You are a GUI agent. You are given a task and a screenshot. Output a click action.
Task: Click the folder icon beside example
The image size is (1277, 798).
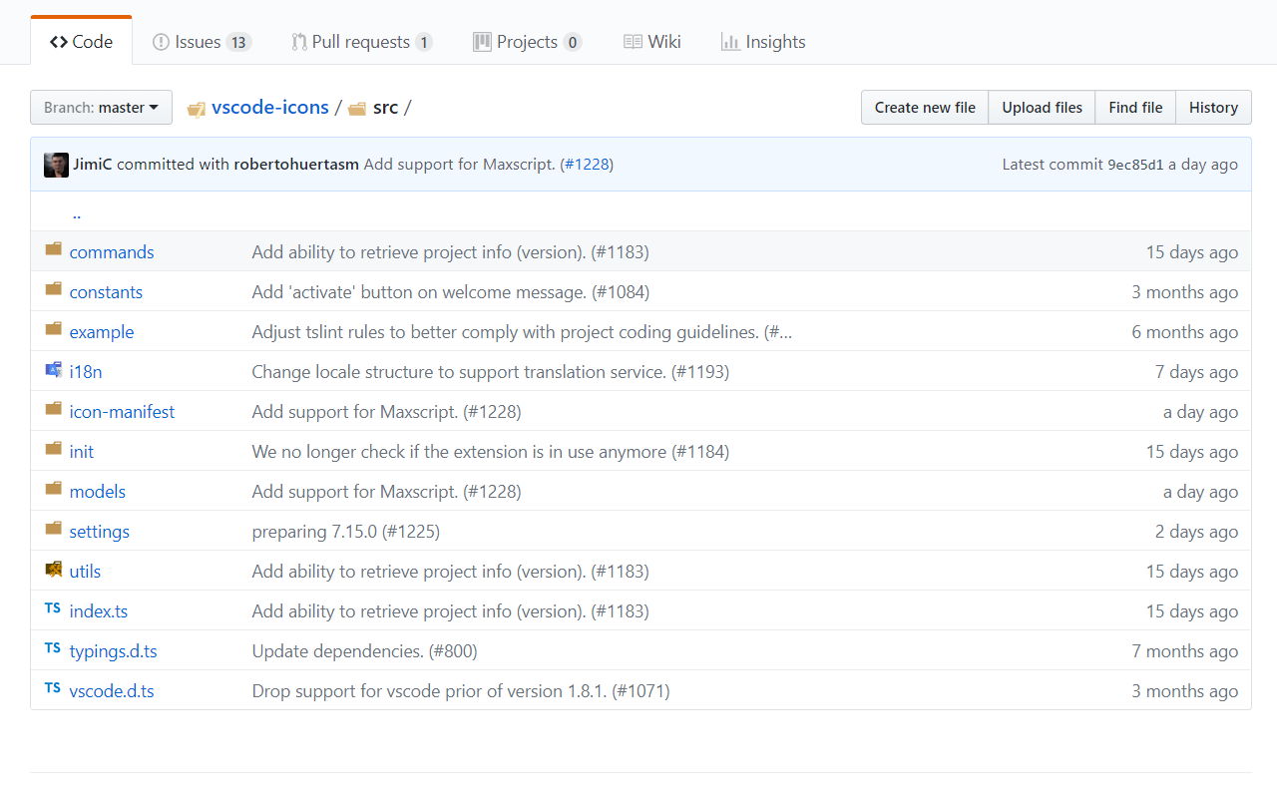pyautogui.click(x=54, y=329)
